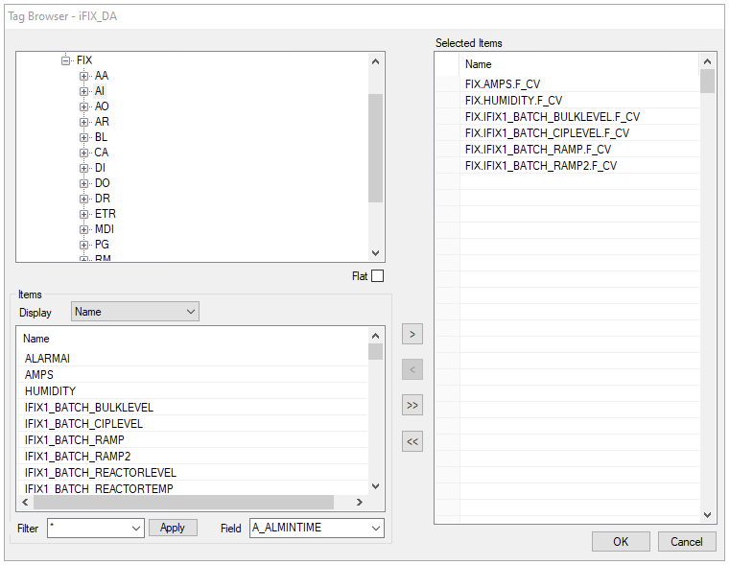Image resolution: width=730 pixels, height=565 pixels.
Task: Select IFIX1_BATCH_RAMP in items list
Action: click(193, 439)
